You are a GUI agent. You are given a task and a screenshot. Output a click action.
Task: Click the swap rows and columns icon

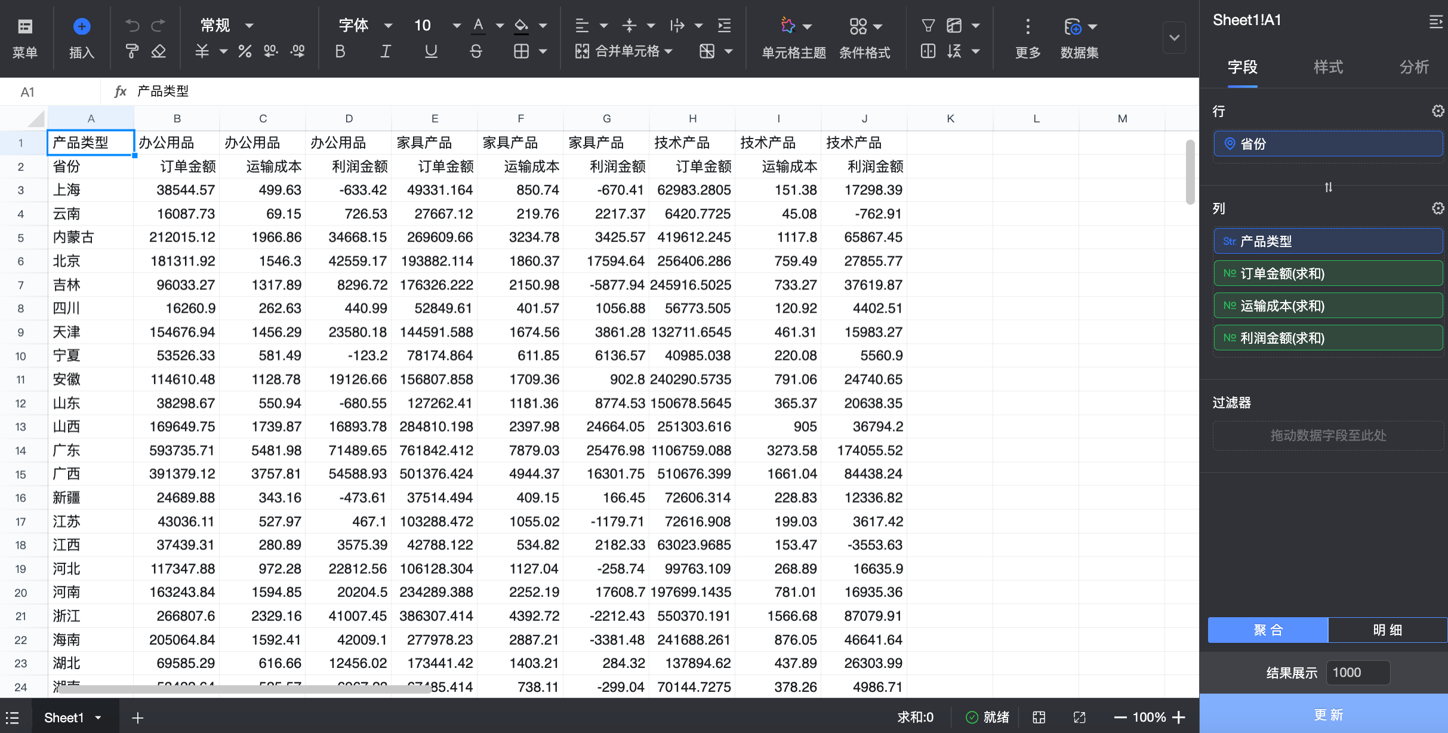point(1328,187)
